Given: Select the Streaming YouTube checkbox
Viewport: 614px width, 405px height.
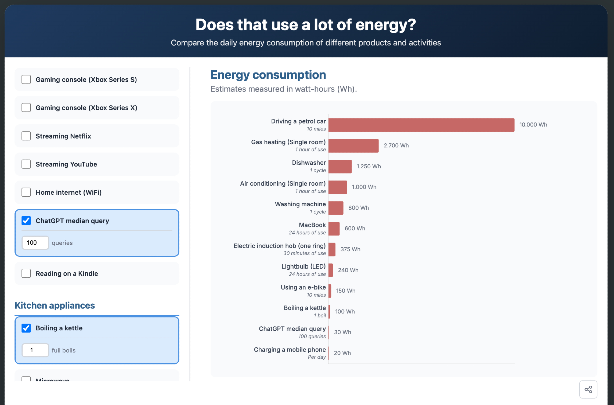Looking at the screenshot, I should [x=26, y=164].
